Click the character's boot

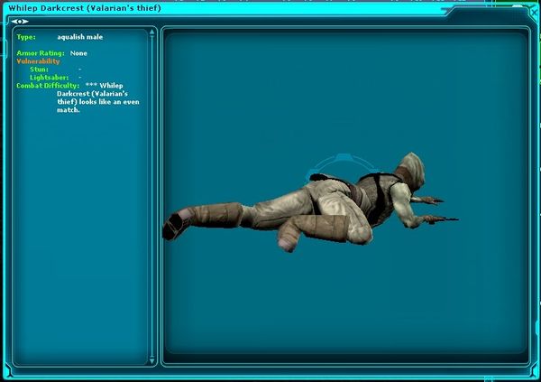(x=182, y=221)
